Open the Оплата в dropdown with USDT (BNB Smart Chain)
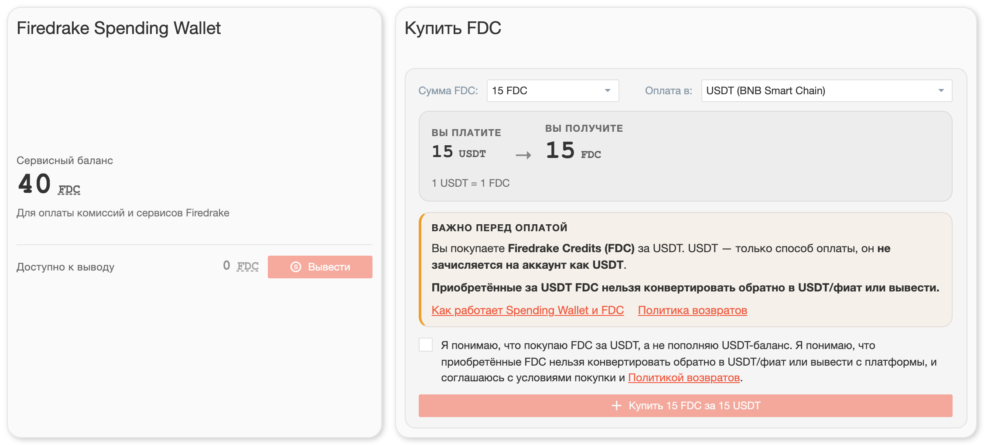This screenshot has height=445, width=984. coord(827,91)
